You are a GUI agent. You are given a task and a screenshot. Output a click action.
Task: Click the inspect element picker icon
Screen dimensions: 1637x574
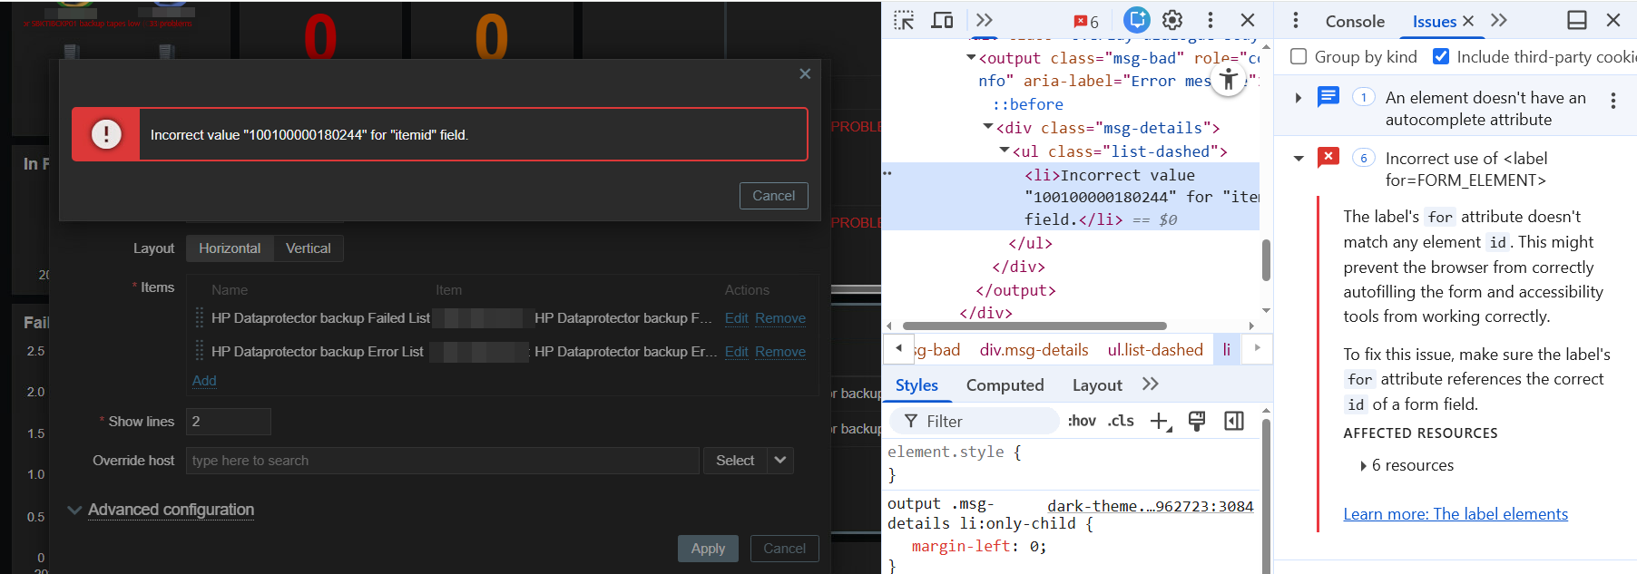pyautogui.click(x=904, y=20)
